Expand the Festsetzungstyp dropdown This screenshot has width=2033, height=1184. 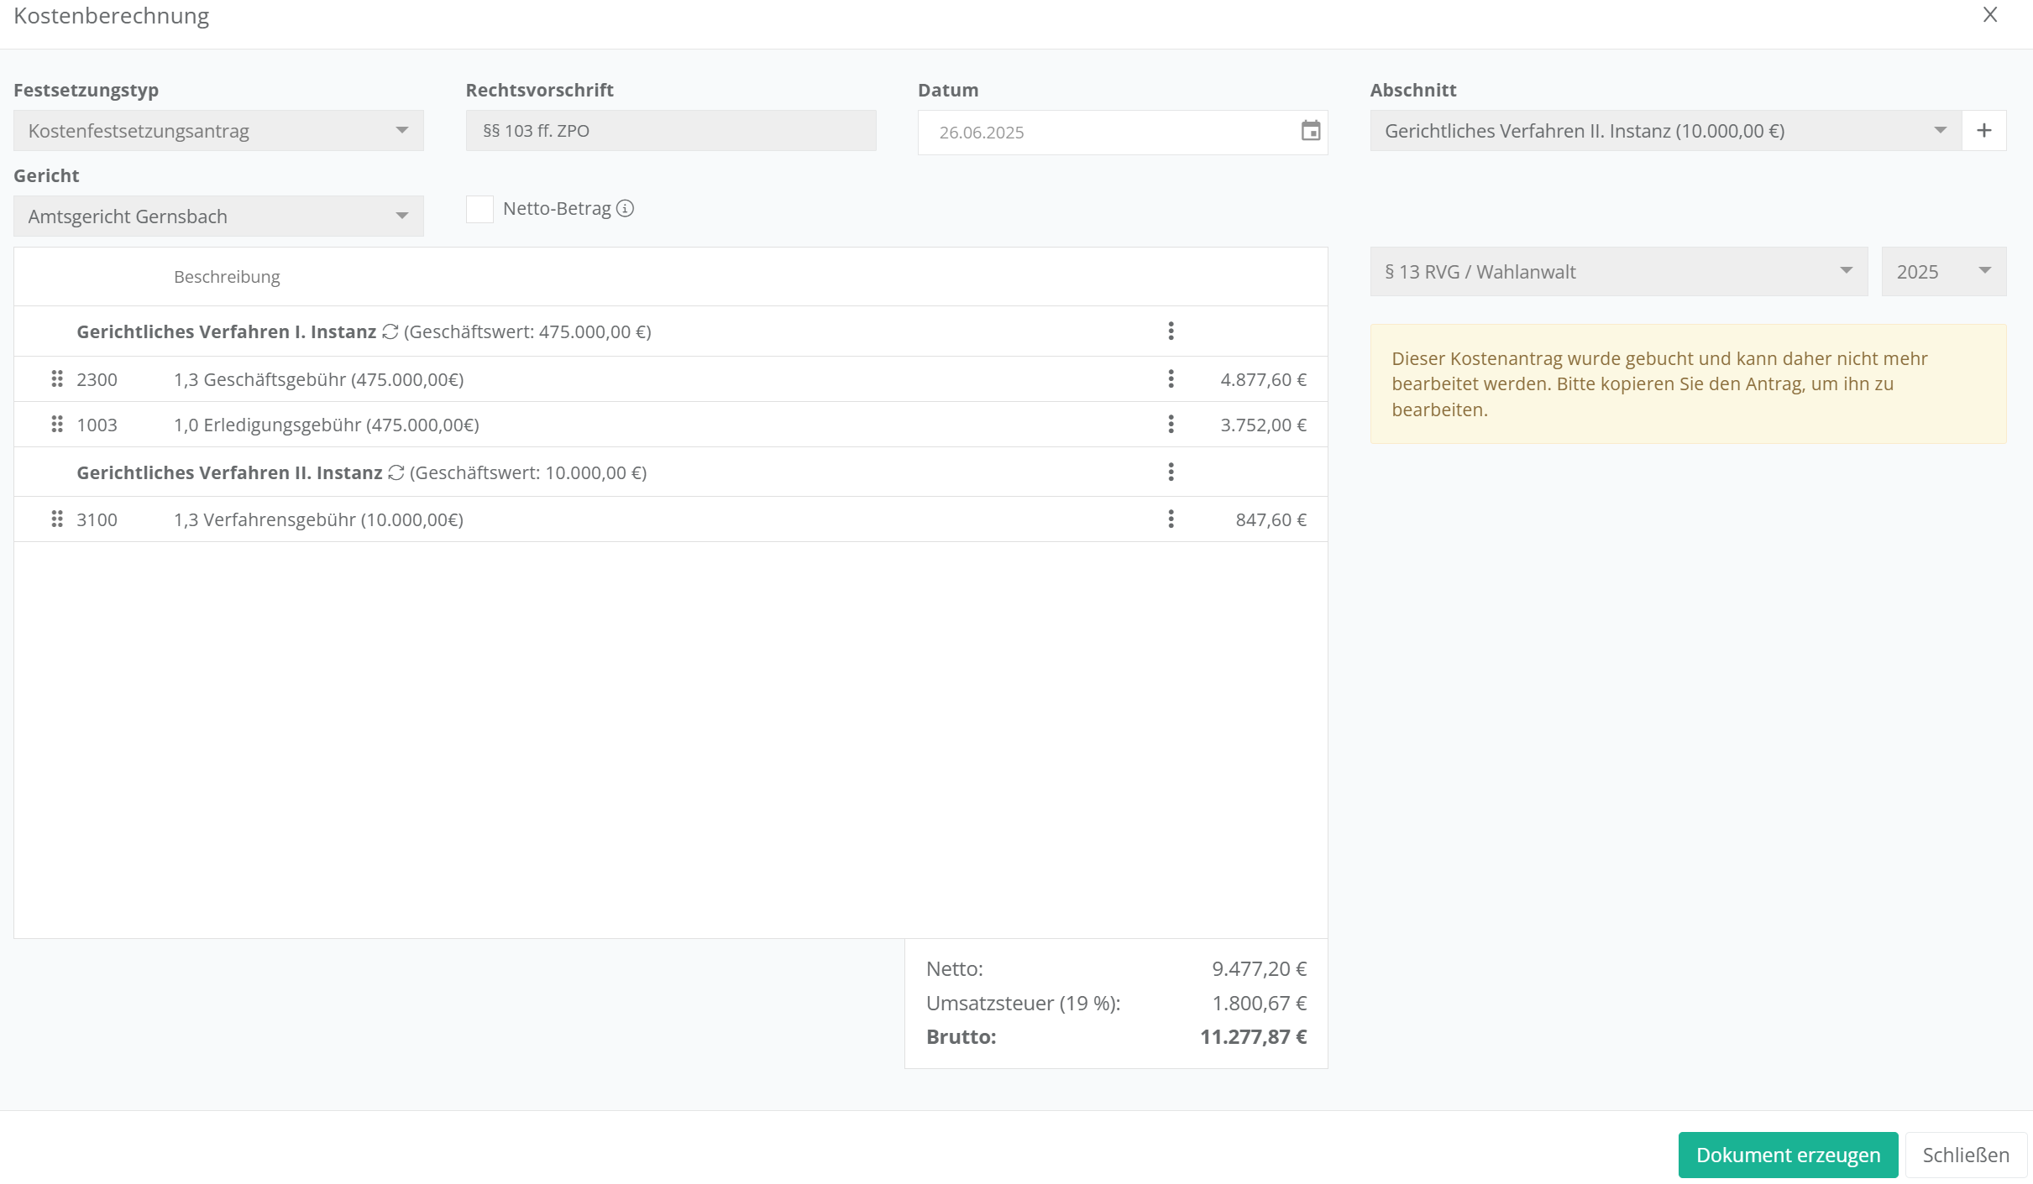click(218, 131)
